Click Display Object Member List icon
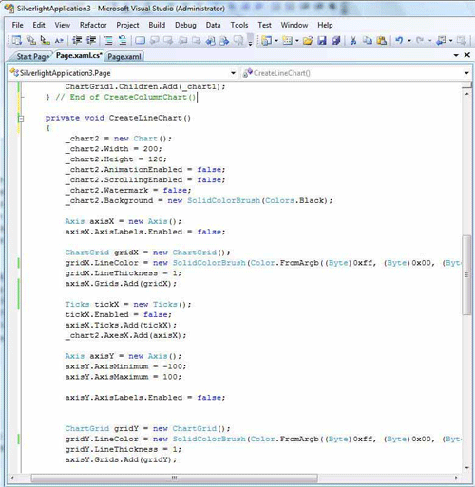The image size is (475, 487). click(17, 40)
